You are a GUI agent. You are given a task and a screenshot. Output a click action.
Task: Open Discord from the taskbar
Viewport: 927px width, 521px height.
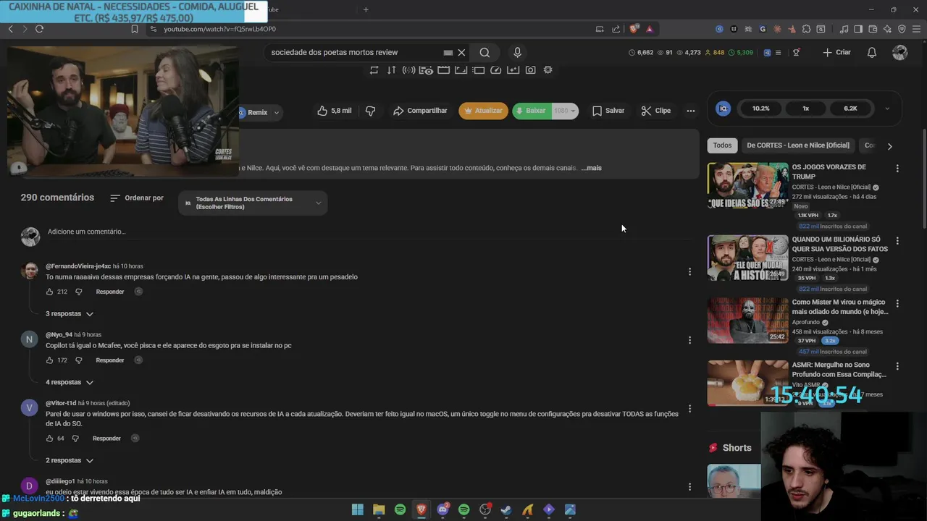point(443,509)
